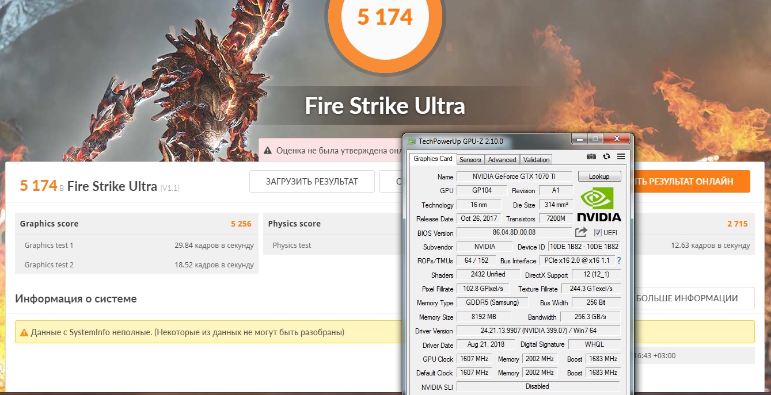Click the Graphics test 2 row
This screenshot has width=771, height=395.
pos(136,265)
